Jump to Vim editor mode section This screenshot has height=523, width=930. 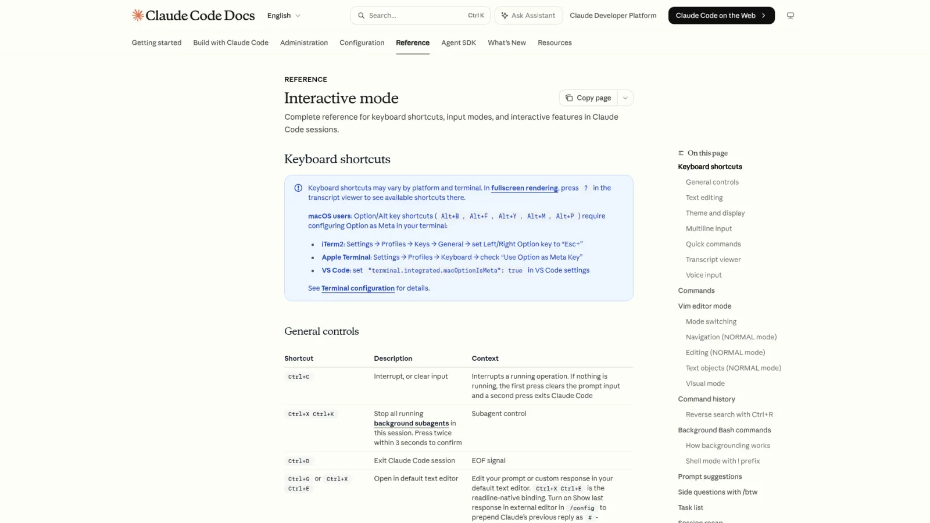pos(704,306)
